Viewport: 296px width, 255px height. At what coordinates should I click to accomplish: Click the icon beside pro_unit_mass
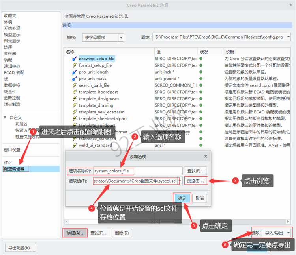(x=74, y=79)
